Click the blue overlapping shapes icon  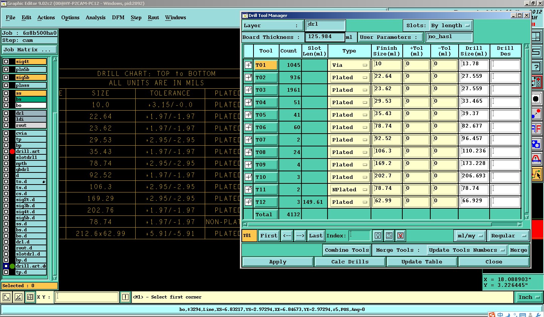coord(536,144)
